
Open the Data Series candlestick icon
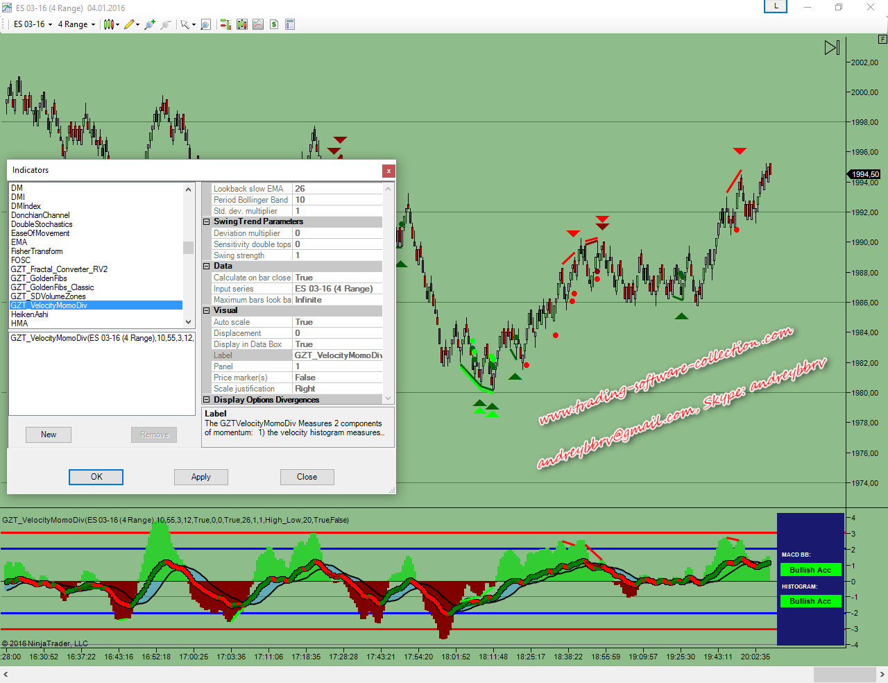pyautogui.click(x=241, y=24)
